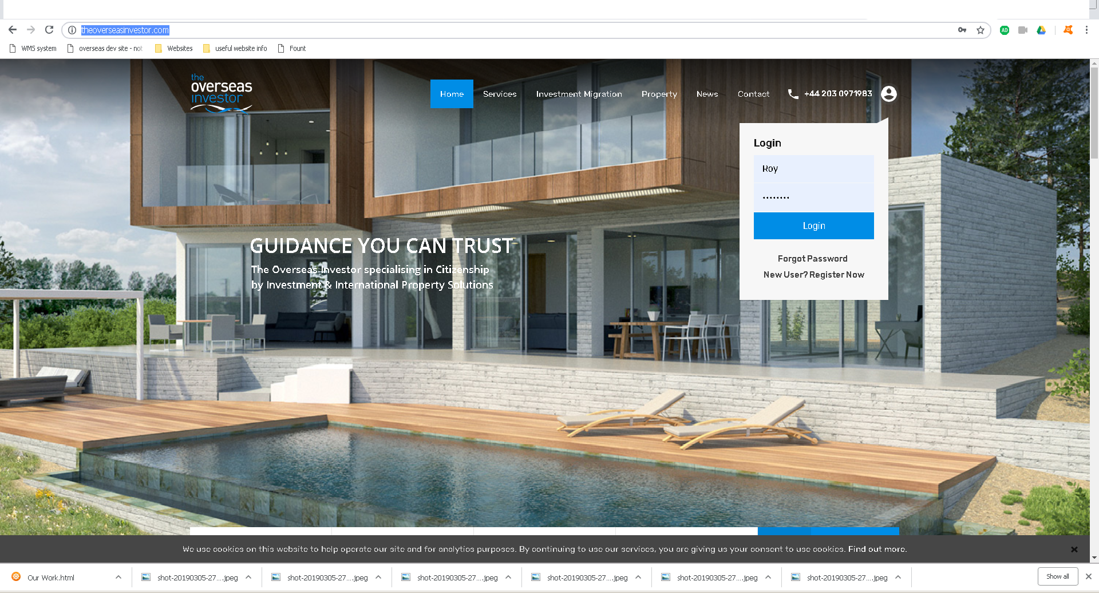Expand options for Our Work.html download
This screenshot has width=1099, height=593.
pos(118,578)
